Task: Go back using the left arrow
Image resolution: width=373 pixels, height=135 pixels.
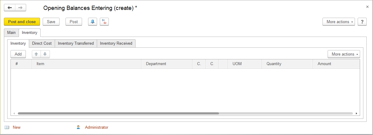Action: pos(10,8)
